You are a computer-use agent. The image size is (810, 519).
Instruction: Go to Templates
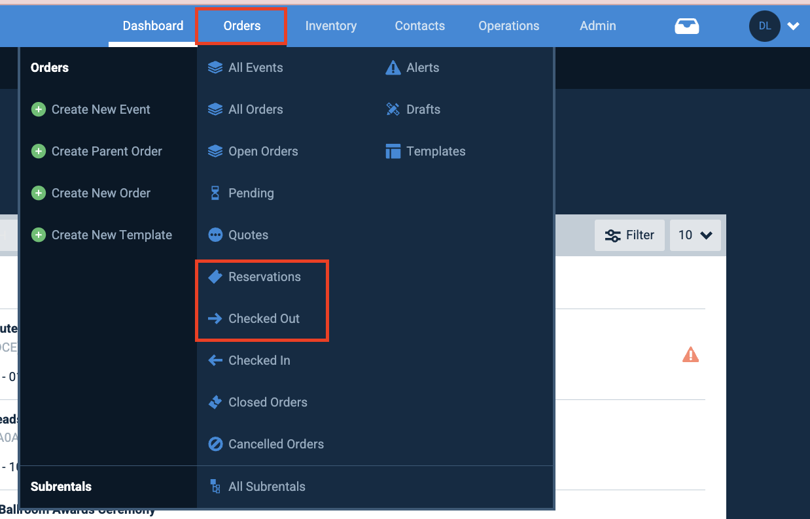[436, 151]
